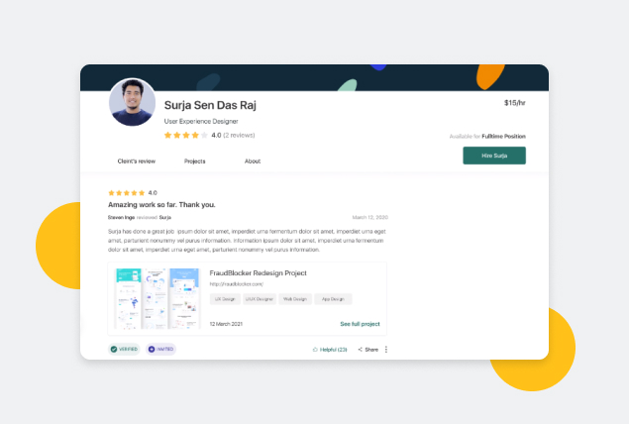Open the fraudblocker.com URL link

[237, 284]
